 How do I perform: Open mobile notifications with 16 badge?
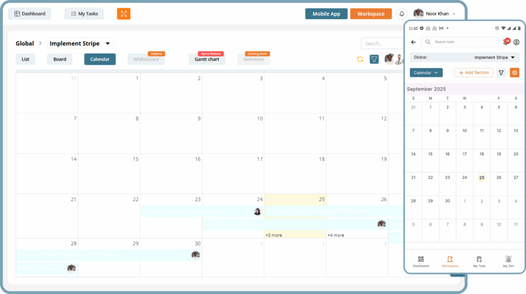click(505, 42)
